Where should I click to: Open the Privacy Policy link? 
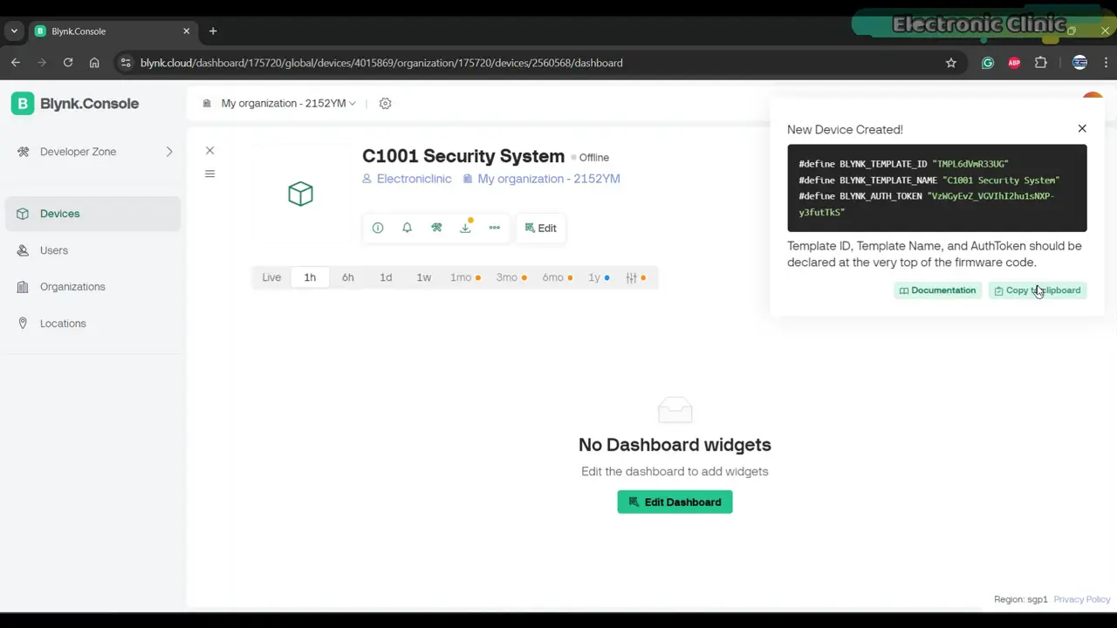[x=1081, y=599]
